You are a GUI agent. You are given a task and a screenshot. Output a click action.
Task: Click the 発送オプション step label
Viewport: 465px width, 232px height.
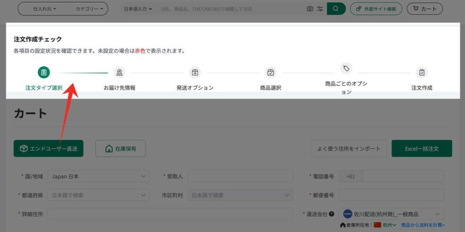(195, 88)
